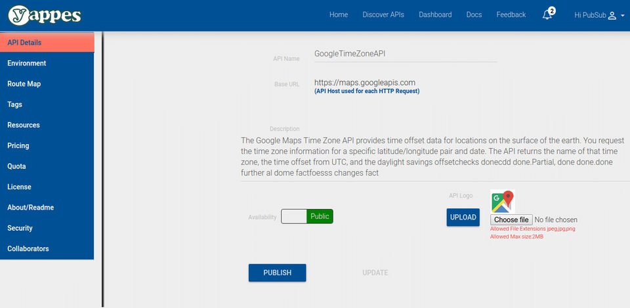Image resolution: width=630 pixels, height=308 pixels.
Task: Open the Pricing sidebar section
Action: click(18, 145)
